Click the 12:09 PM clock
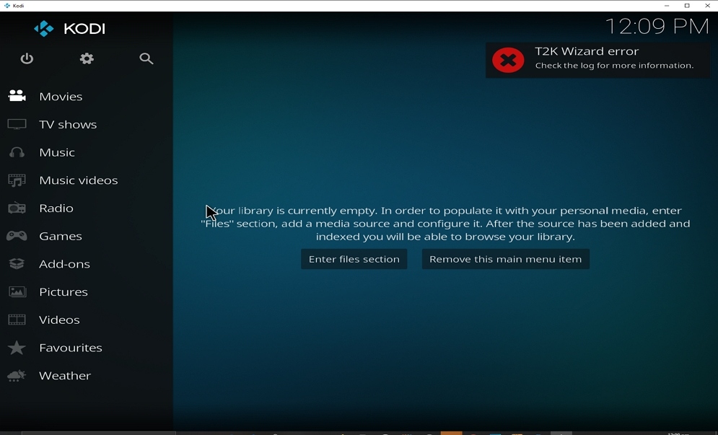 pos(657,27)
